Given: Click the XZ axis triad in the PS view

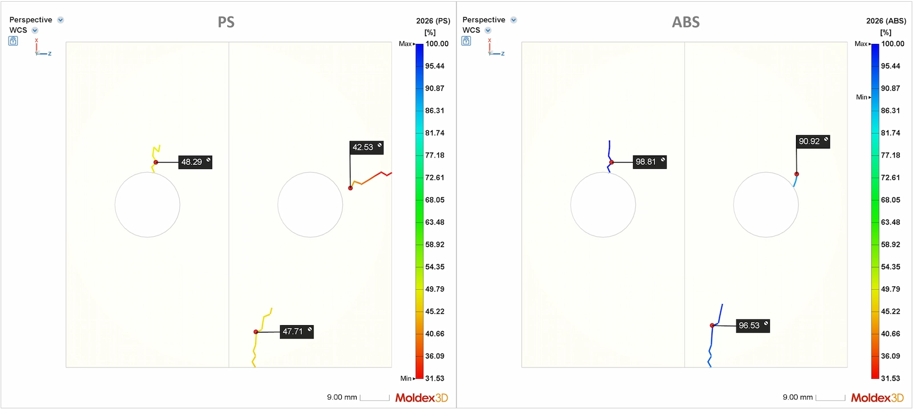Looking at the screenshot, I should point(41,48).
